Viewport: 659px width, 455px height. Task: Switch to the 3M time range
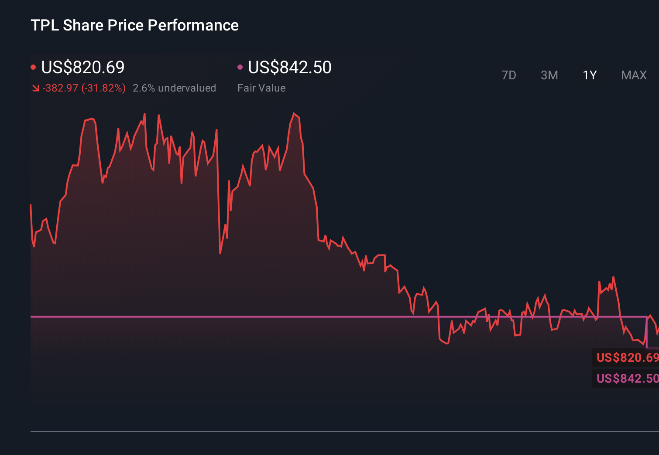(x=549, y=75)
